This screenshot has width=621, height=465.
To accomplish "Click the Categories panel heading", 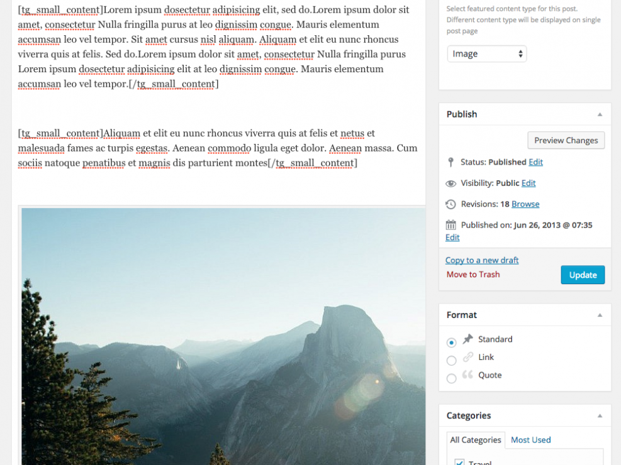I will coord(469,415).
